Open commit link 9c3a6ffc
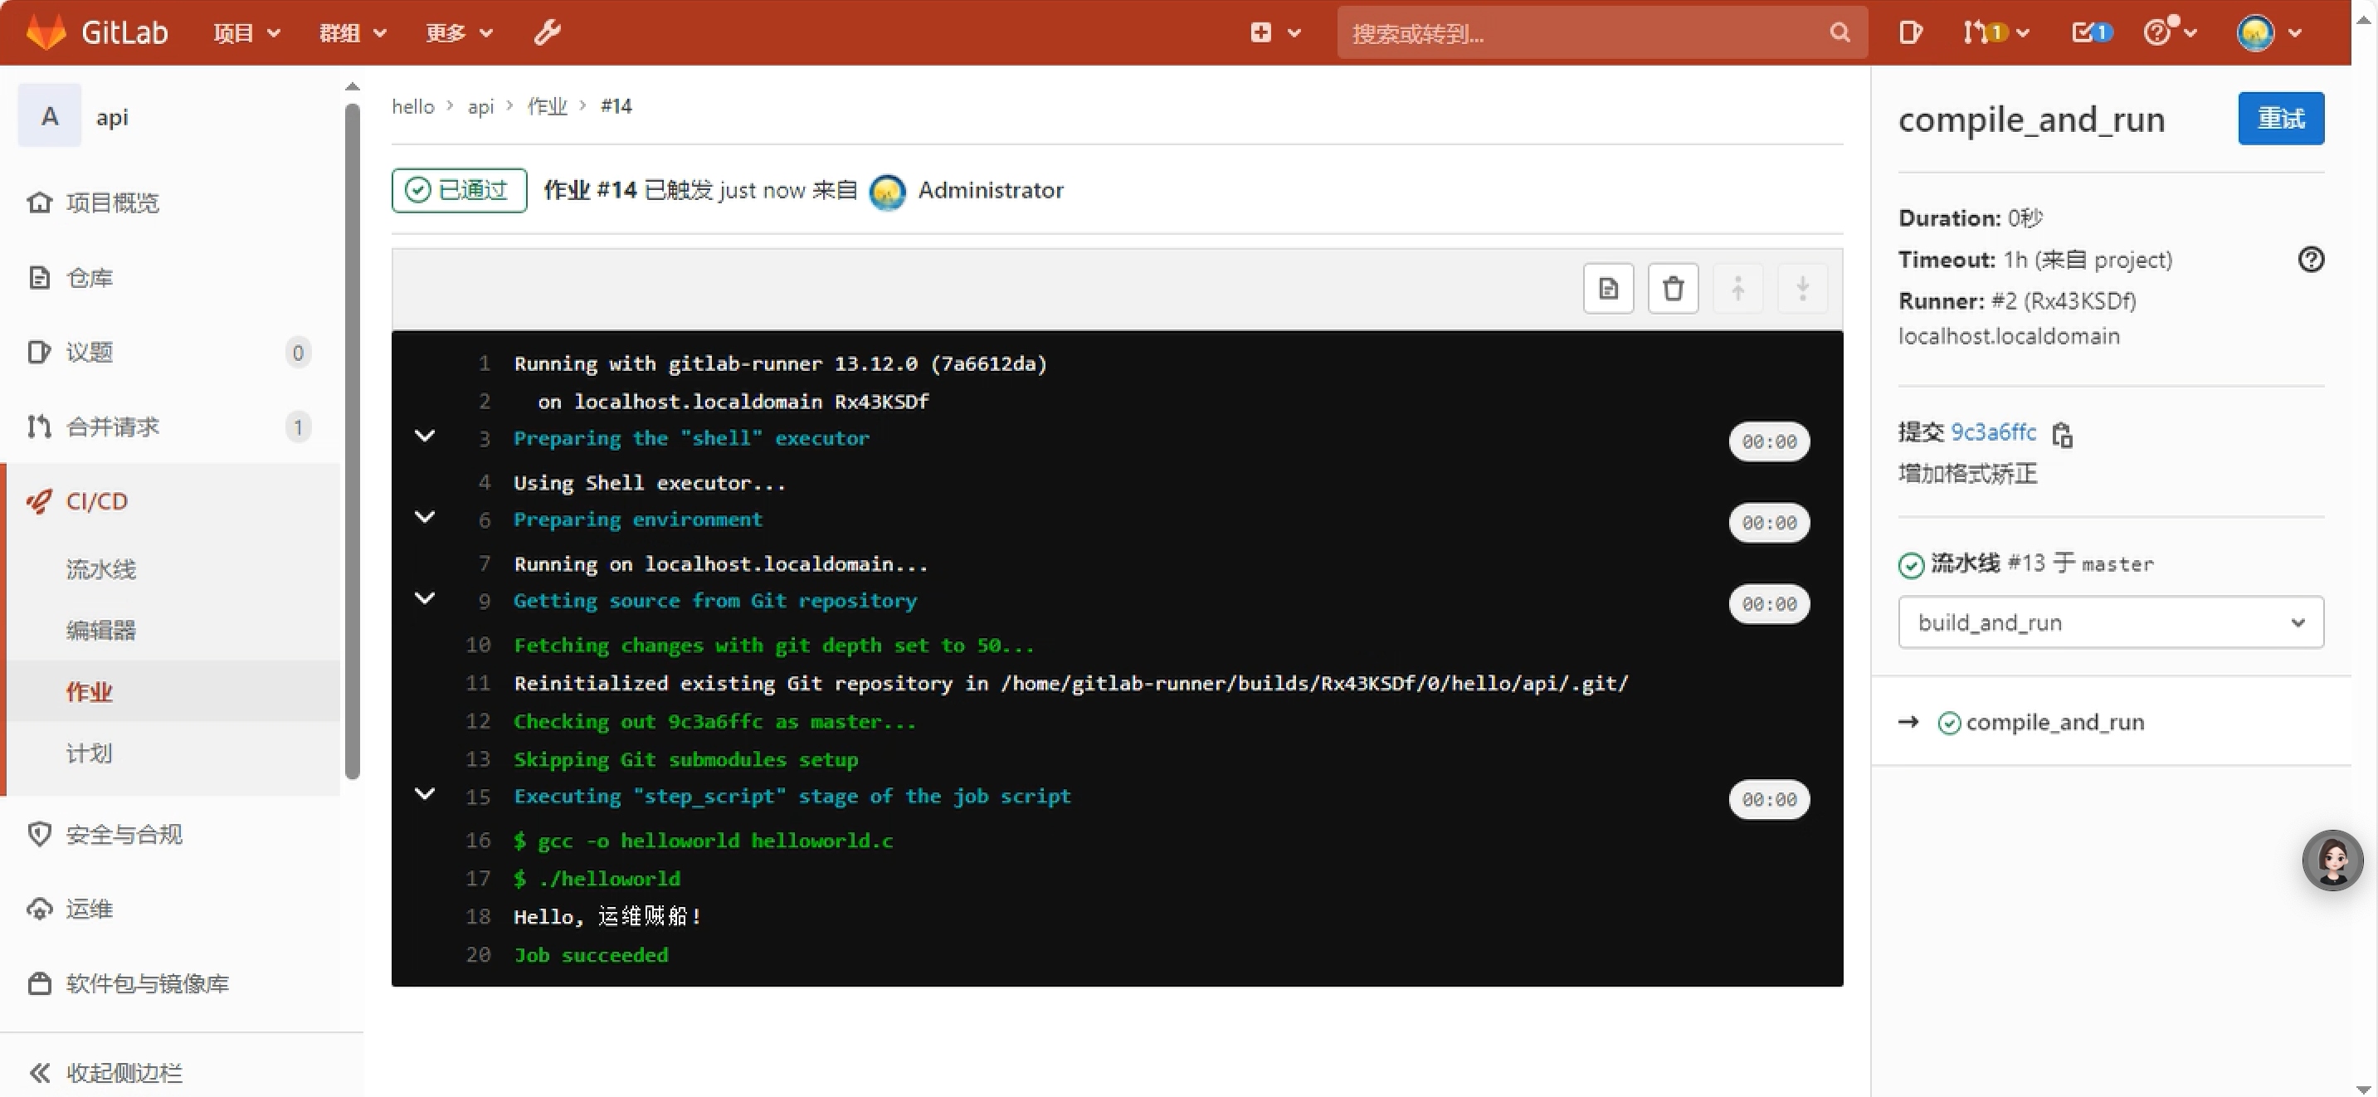This screenshot has width=2378, height=1097. point(1993,432)
